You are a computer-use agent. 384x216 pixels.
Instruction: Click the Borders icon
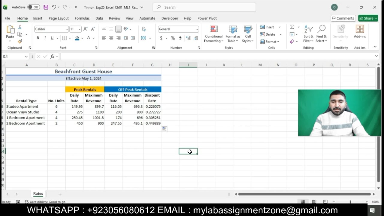[x=64, y=38]
